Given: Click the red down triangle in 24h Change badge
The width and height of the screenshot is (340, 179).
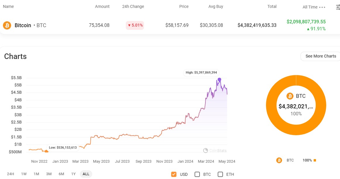Looking at the screenshot, I should (129, 25).
